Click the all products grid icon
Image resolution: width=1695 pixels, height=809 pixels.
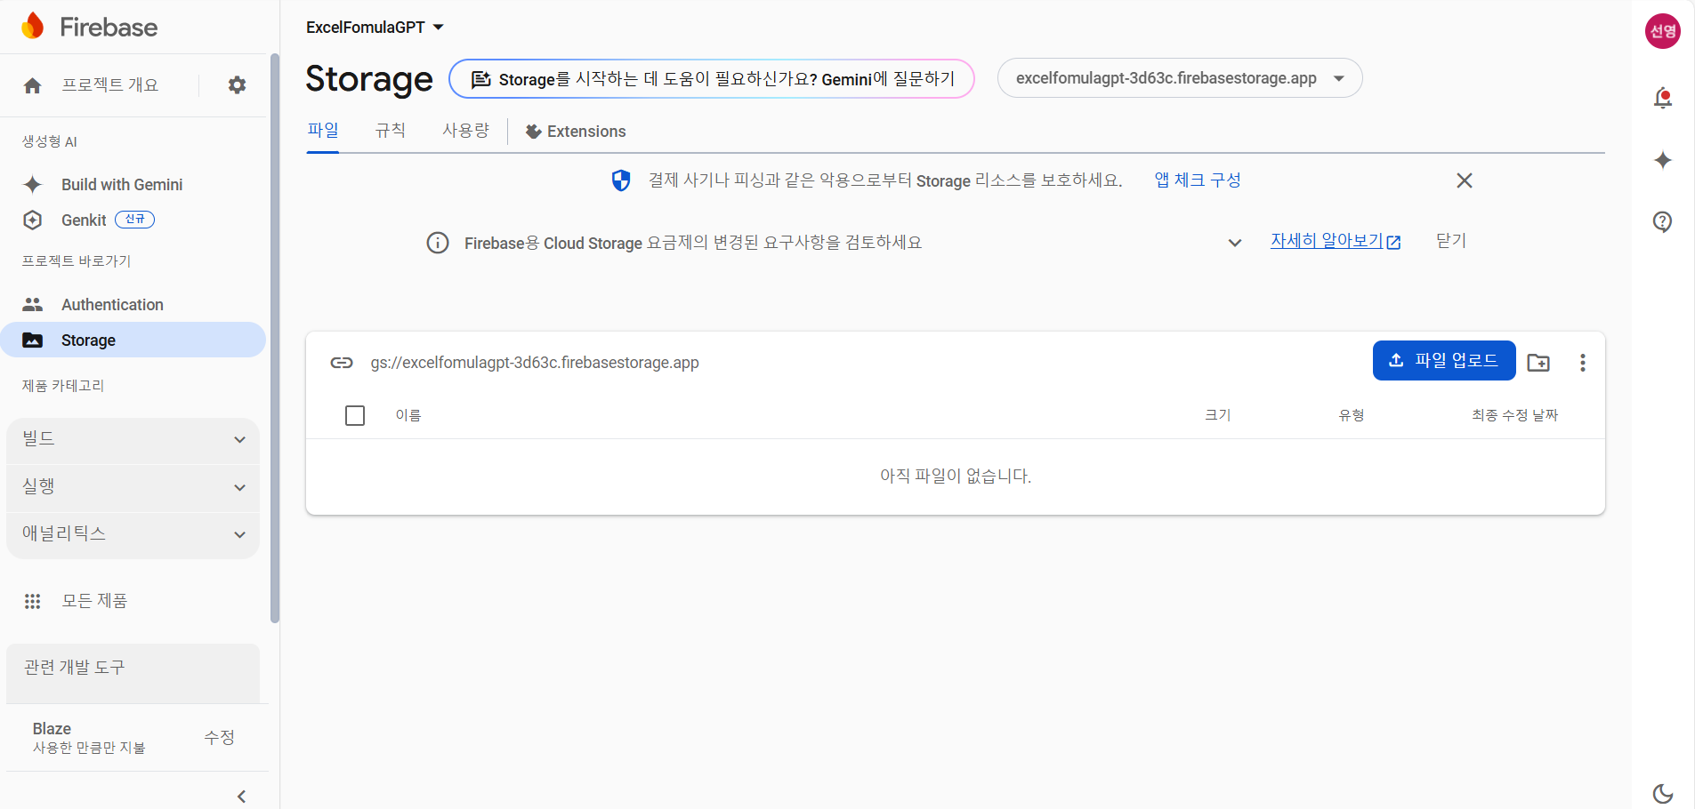[x=33, y=602]
